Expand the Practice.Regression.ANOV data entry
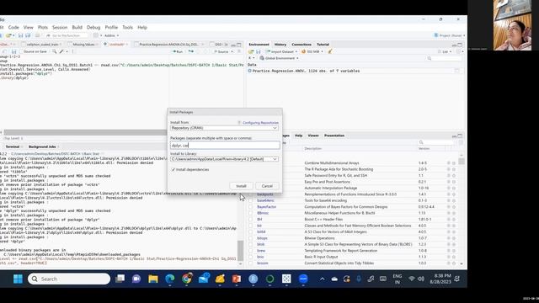Image resolution: width=539 pixels, height=303 pixels. coord(249,71)
